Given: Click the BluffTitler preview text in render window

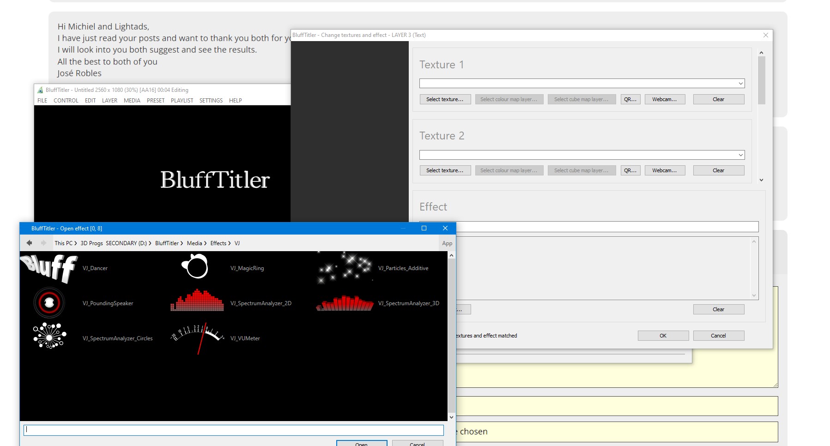Looking at the screenshot, I should tap(215, 180).
